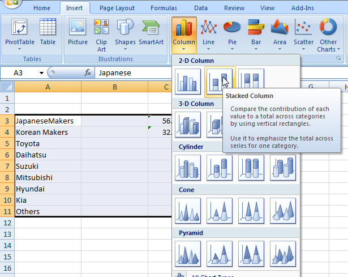Screen dimensions: 348x277
Task: Switch to the Home tab
Action: 42,8
